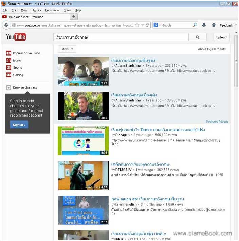Open the 'how much etc' video title
This screenshot has height=241, width=239.
(x=148, y=199)
